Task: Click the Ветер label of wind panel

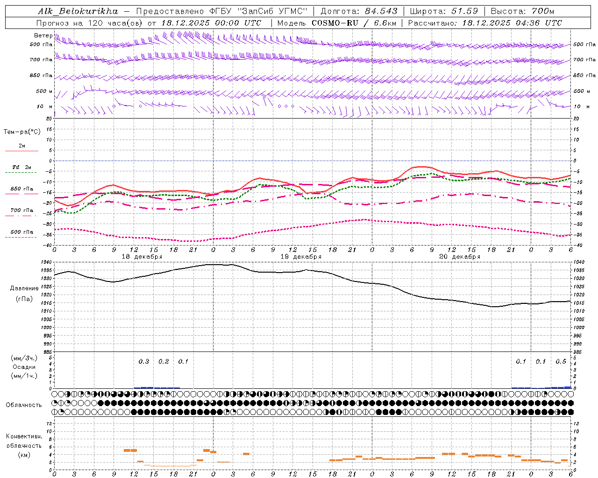Action: pos(43,35)
